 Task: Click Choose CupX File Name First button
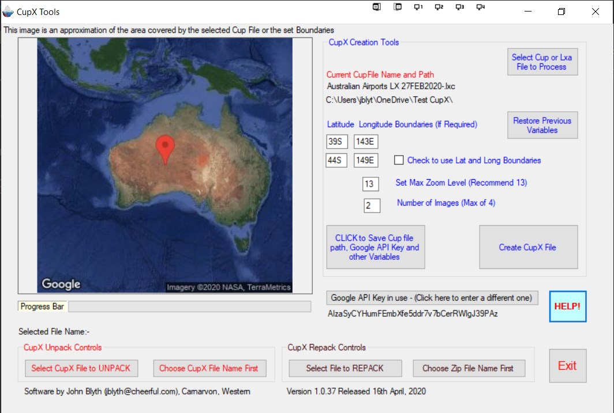click(x=209, y=368)
